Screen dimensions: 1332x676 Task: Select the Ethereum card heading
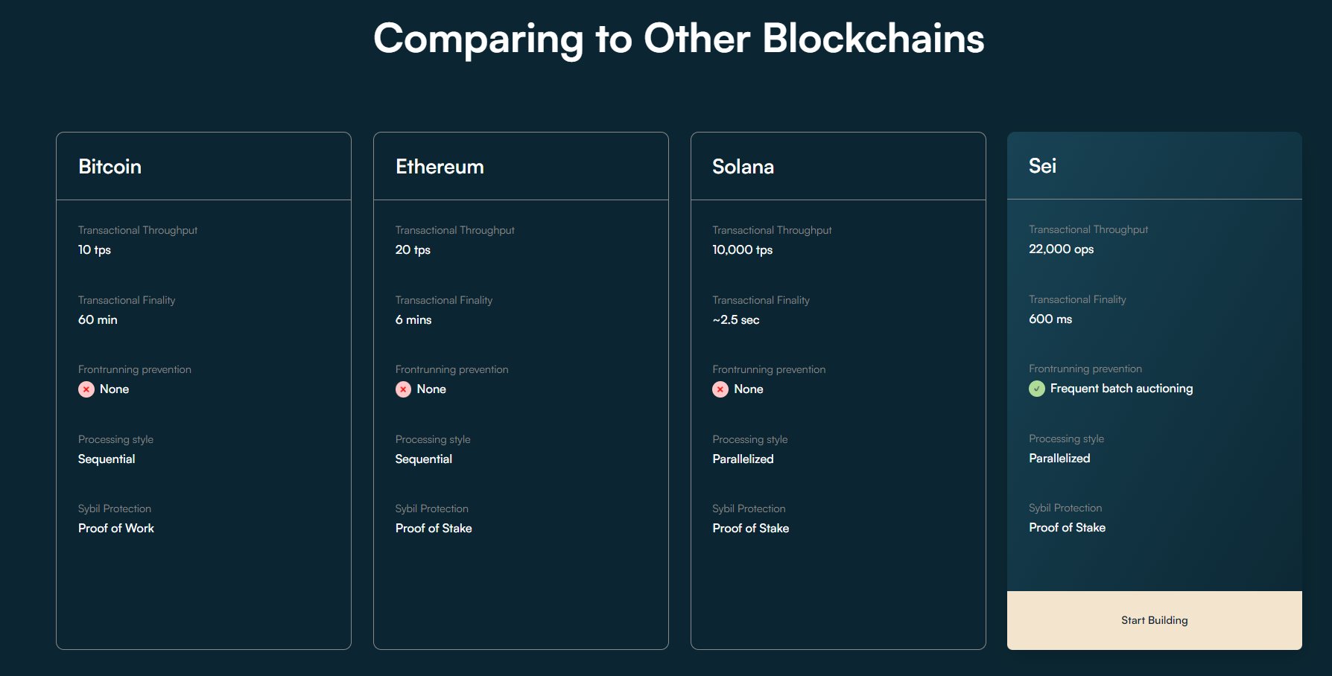coord(440,167)
